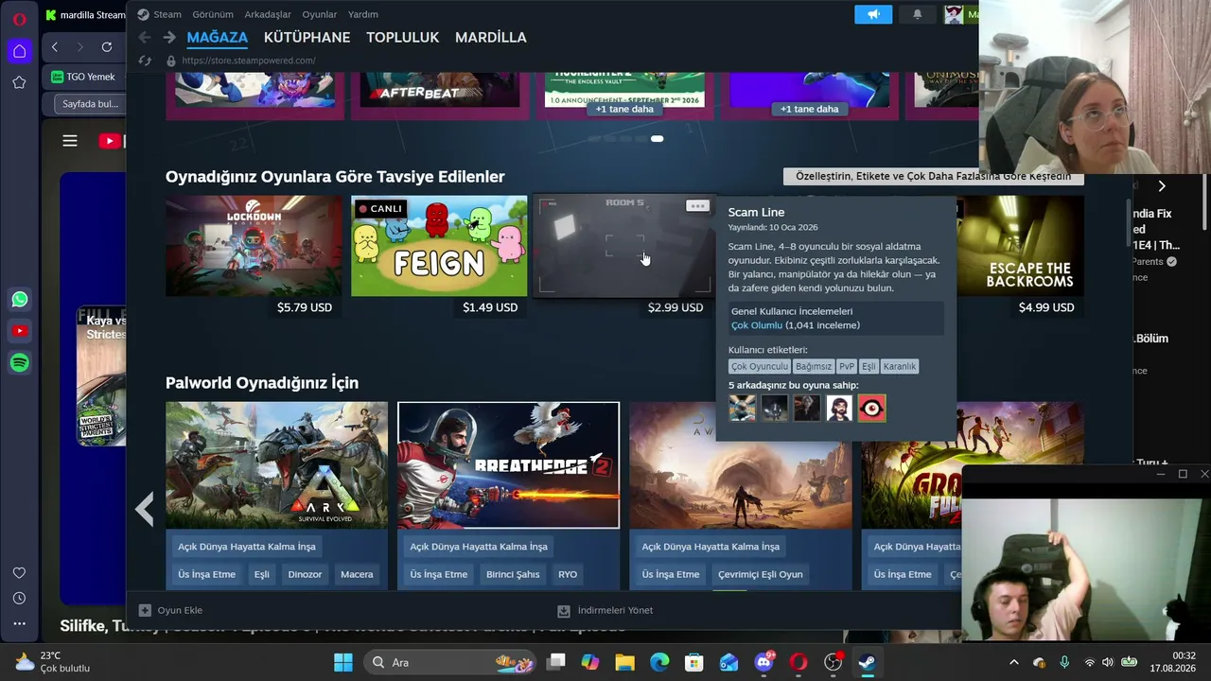Viewport: 1211px width, 681px height.
Task: Go back in the Opera browser
Action: pos(55,47)
